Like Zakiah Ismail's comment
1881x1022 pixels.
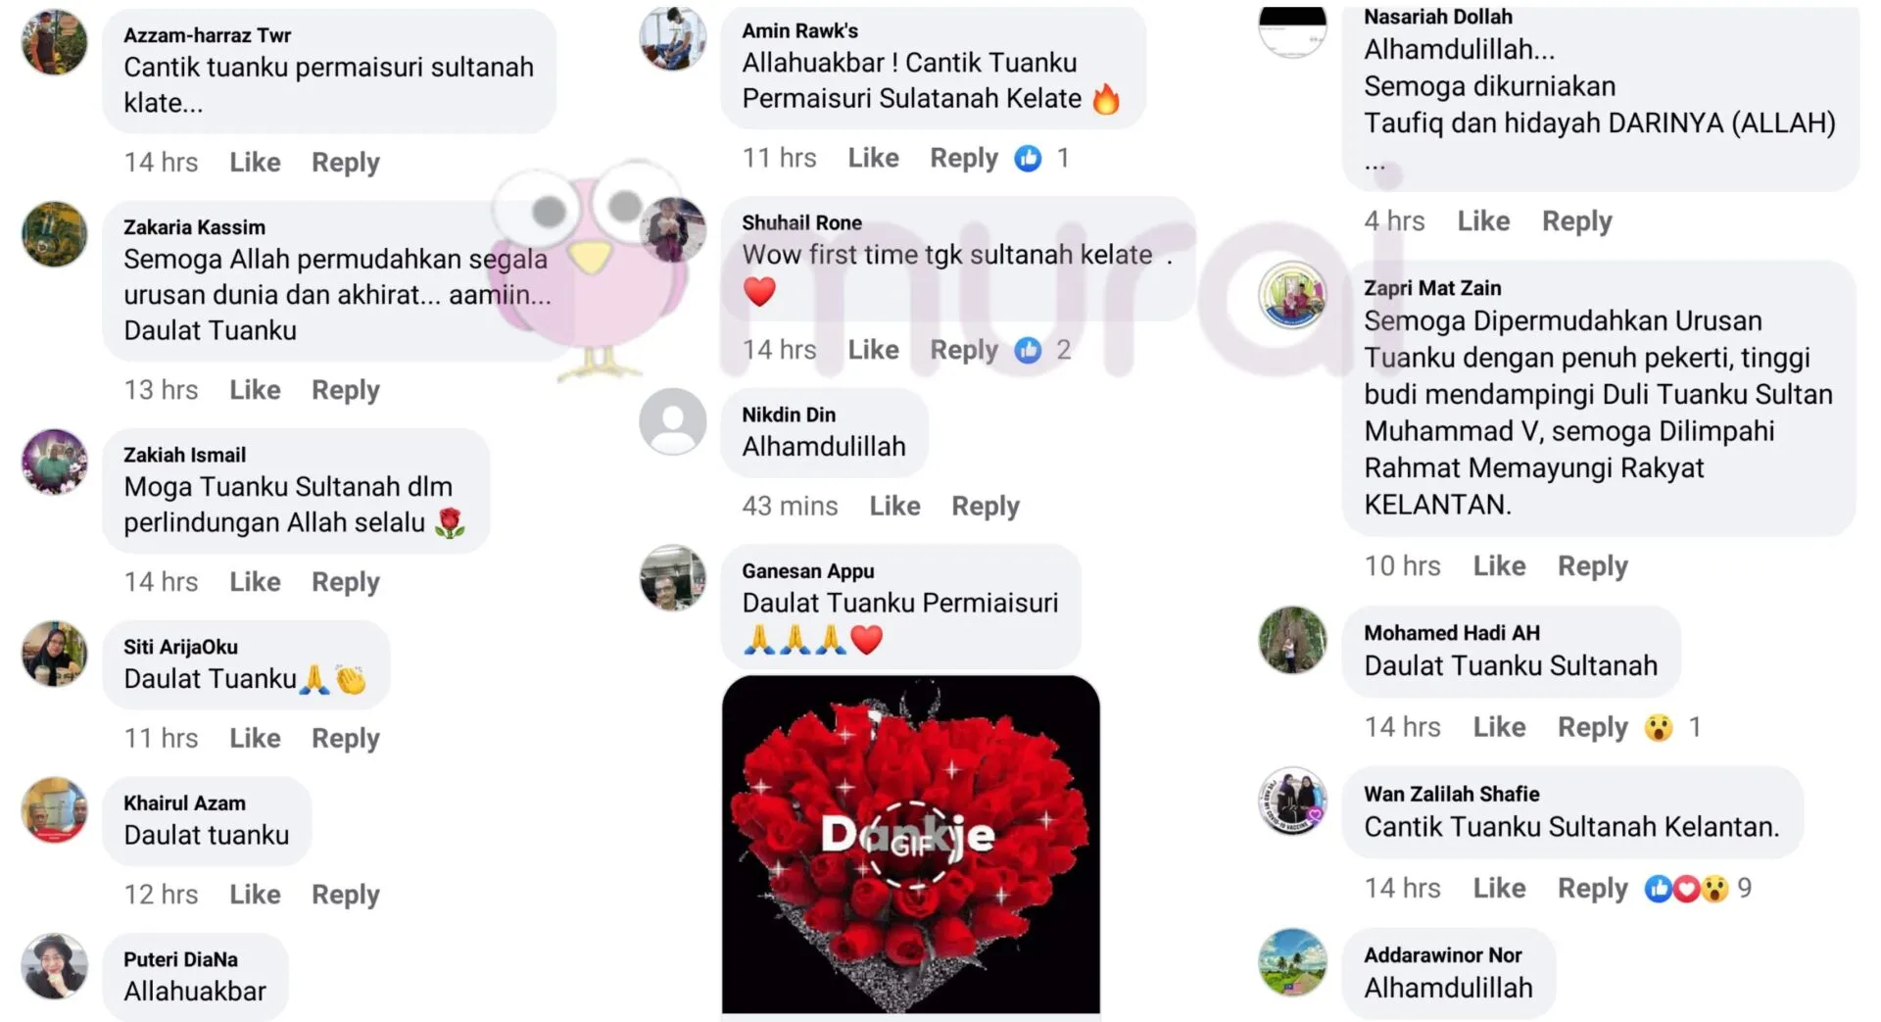click(255, 582)
